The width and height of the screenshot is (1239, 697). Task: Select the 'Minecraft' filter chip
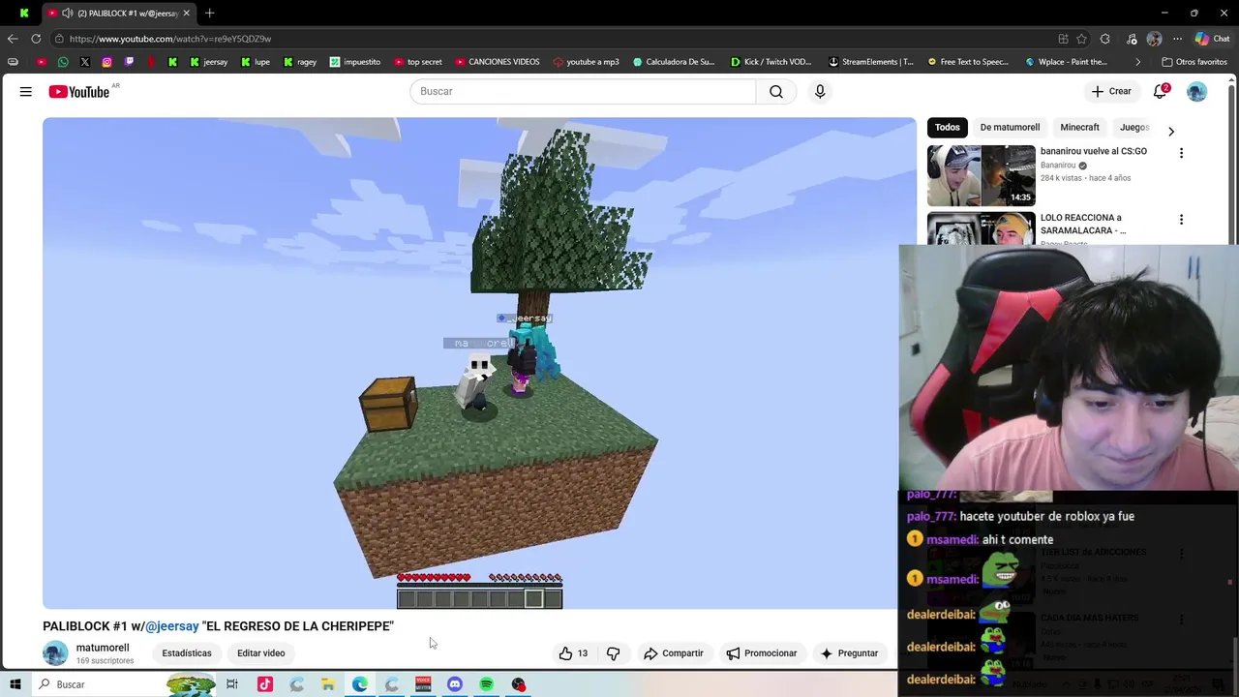[1079, 127]
